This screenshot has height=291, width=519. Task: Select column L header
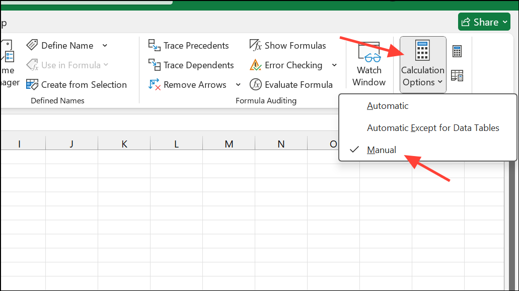tap(176, 143)
